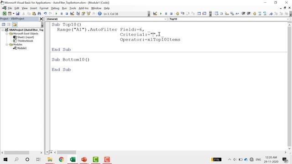The width and height of the screenshot is (292, 164).
Task: Open the Object Browser icon
Action: [x=89, y=14]
